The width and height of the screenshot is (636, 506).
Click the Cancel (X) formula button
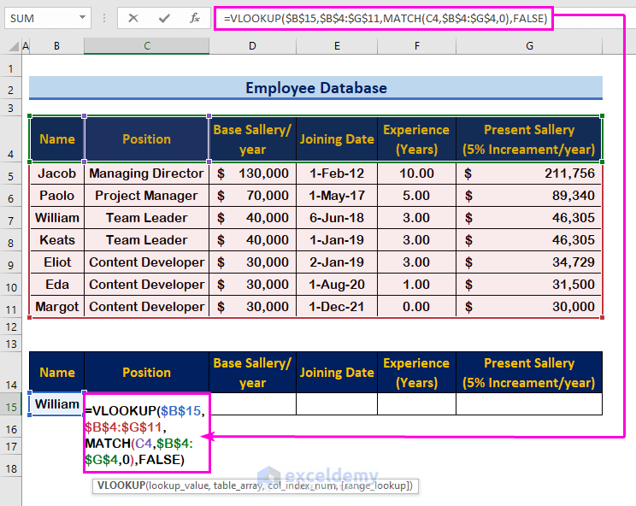point(133,17)
